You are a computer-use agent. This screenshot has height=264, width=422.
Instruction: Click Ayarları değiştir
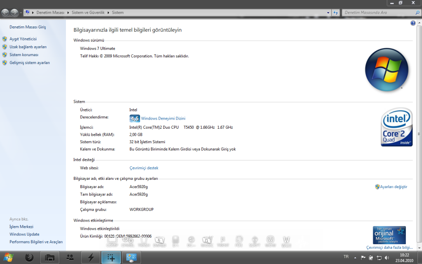pos(394,187)
